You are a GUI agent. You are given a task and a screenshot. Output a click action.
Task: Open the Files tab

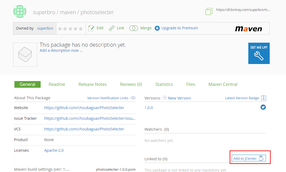point(191,85)
